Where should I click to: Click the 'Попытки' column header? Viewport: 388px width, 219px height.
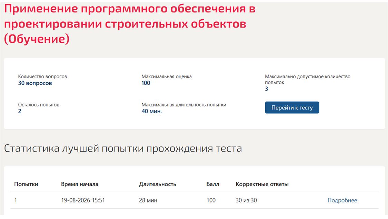[26, 184]
